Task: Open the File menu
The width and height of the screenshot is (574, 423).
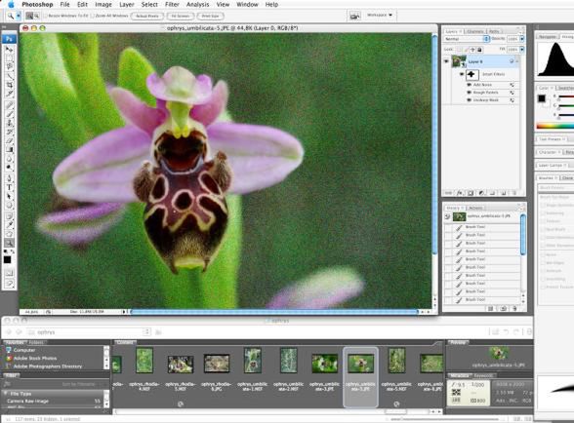Action: coord(64,5)
